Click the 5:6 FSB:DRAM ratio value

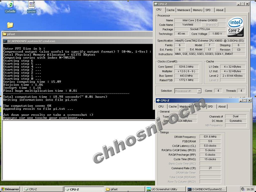tap(210, 141)
